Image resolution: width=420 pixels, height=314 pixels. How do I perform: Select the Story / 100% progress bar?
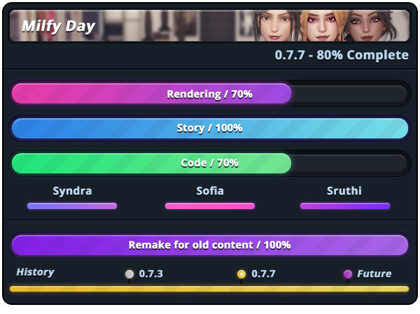coord(210,128)
